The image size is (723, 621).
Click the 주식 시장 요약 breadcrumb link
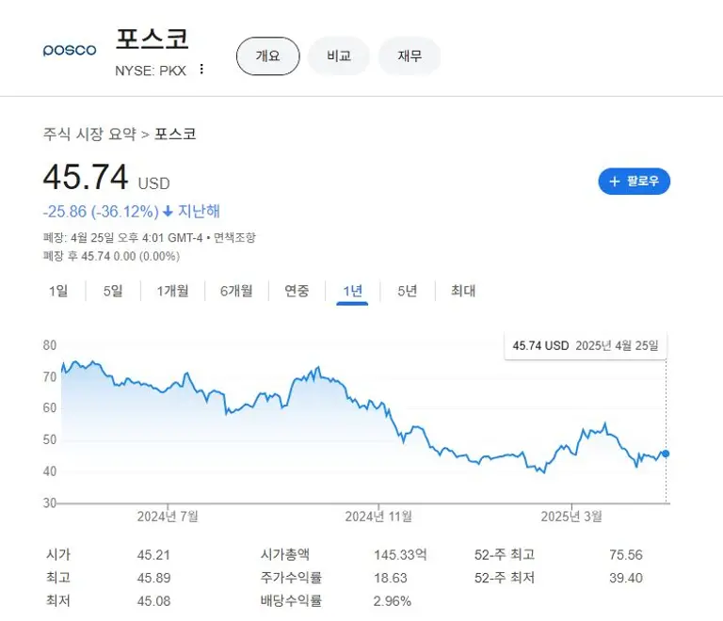pos(89,134)
